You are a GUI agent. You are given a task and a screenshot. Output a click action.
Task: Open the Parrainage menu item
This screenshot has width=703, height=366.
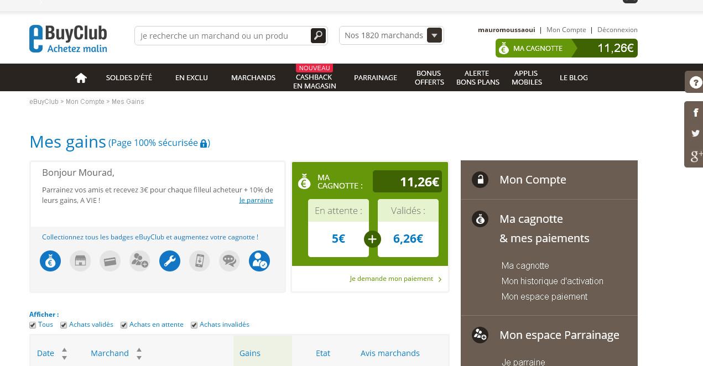pyautogui.click(x=376, y=78)
